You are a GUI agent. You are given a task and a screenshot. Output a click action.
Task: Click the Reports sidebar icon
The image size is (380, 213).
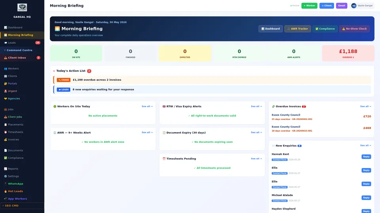(x=6, y=169)
